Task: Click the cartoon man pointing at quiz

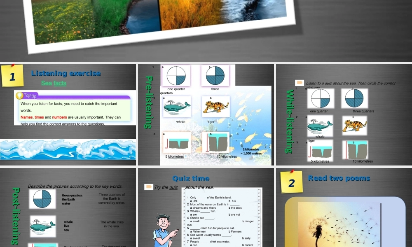Action: click(x=166, y=229)
